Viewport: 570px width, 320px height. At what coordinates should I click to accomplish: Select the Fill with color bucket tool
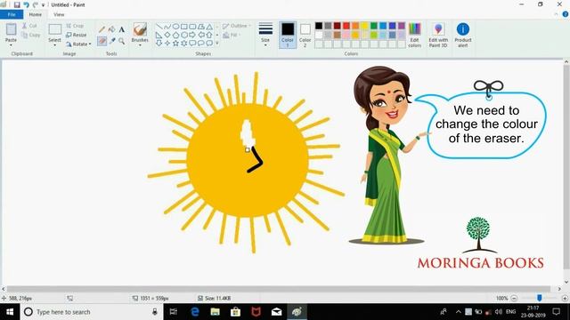[x=112, y=29]
